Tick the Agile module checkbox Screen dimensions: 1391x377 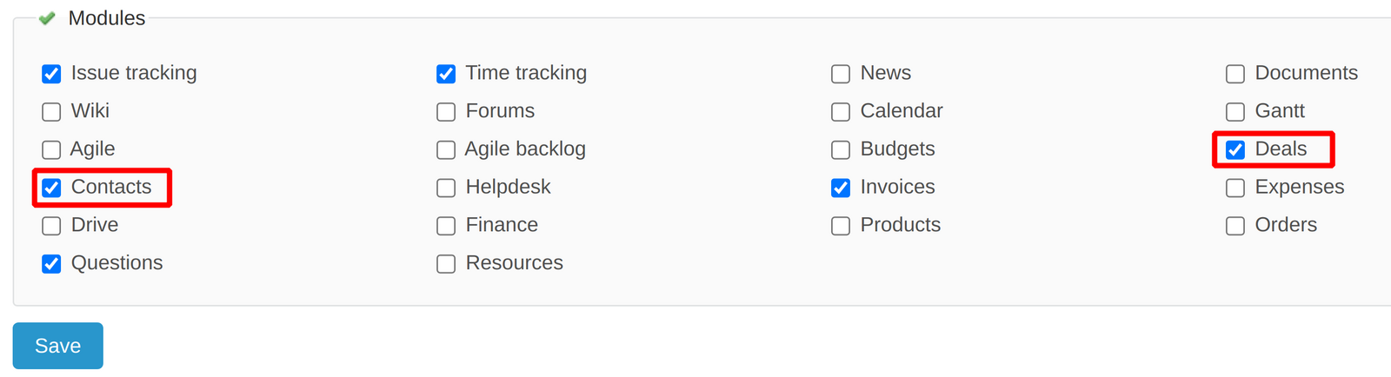click(51, 149)
